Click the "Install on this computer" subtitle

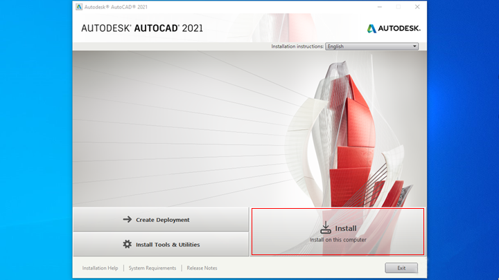(338, 240)
